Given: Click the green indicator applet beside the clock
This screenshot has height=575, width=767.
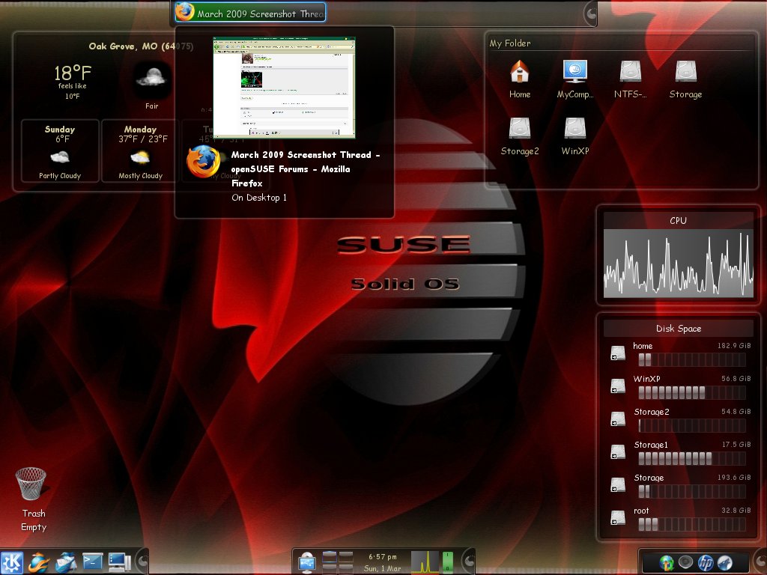Looking at the screenshot, I should [448, 562].
